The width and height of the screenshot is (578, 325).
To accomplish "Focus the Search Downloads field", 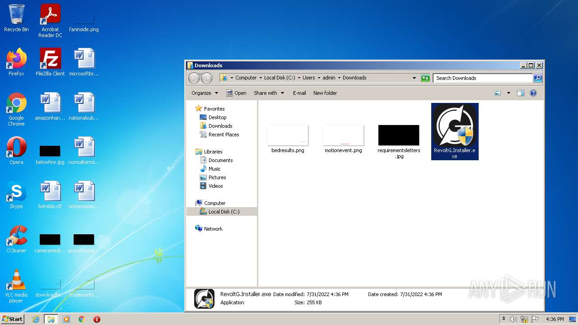I will point(483,78).
